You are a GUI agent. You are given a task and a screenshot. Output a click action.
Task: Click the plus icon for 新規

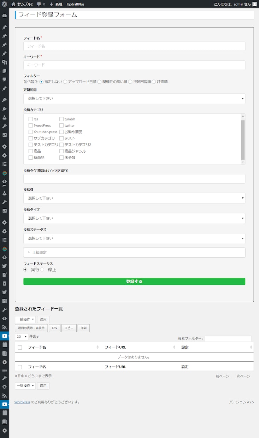52,4
